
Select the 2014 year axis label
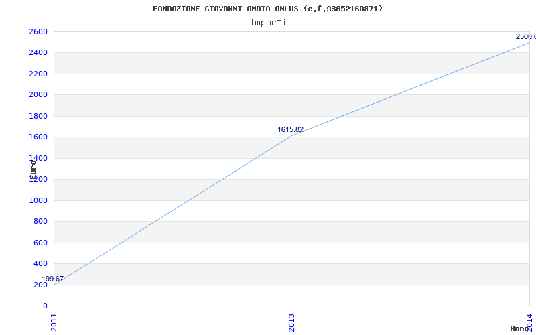[529, 322]
